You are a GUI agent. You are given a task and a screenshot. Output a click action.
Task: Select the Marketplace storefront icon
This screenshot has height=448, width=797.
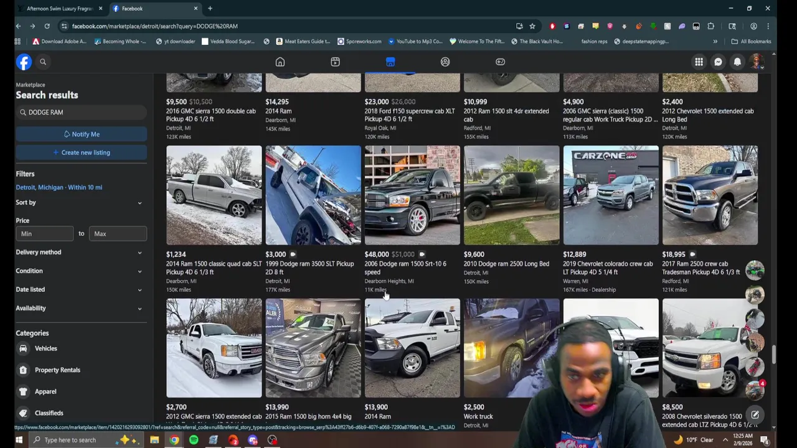pos(390,62)
